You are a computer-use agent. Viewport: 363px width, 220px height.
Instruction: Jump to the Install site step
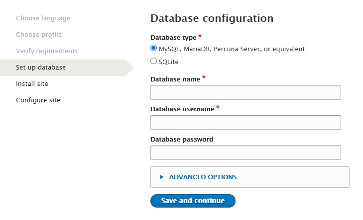[x=32, y=84]
